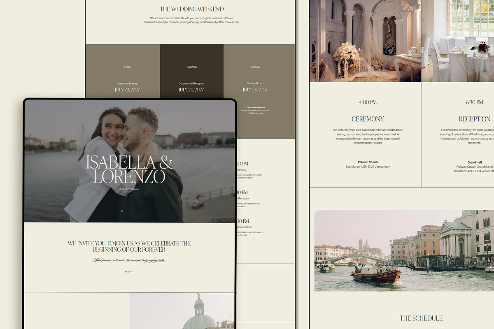
Task: Open the Venice Grand Canal boat photo
Action: pos(404,251)
